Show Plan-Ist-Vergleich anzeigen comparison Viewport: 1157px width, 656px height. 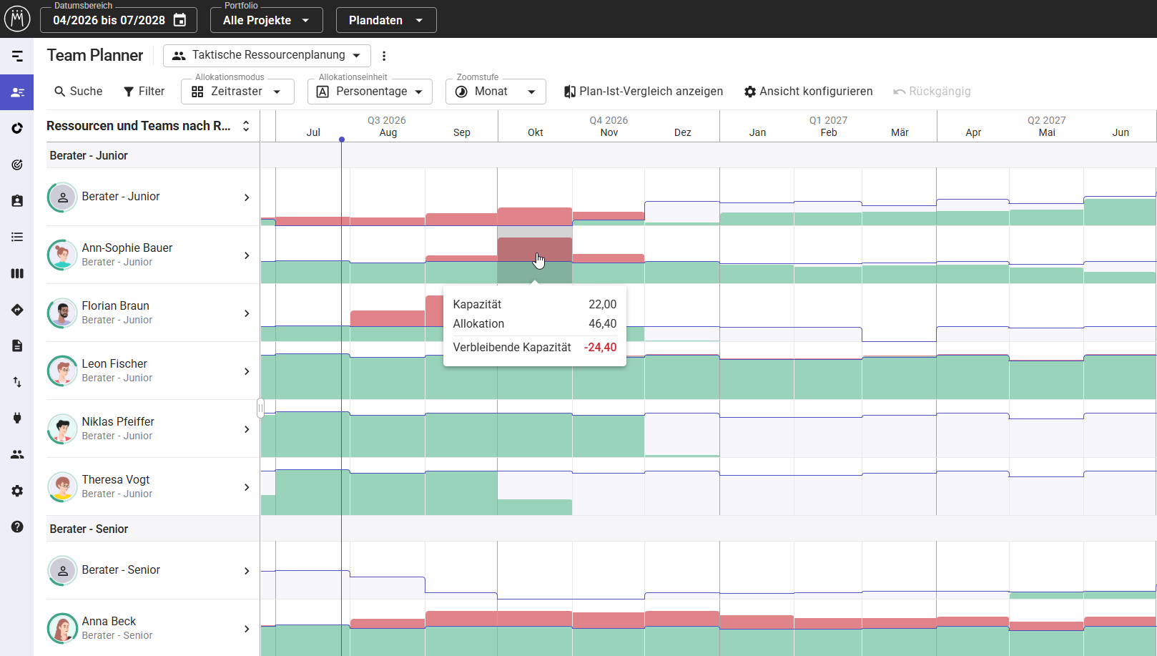643,92
